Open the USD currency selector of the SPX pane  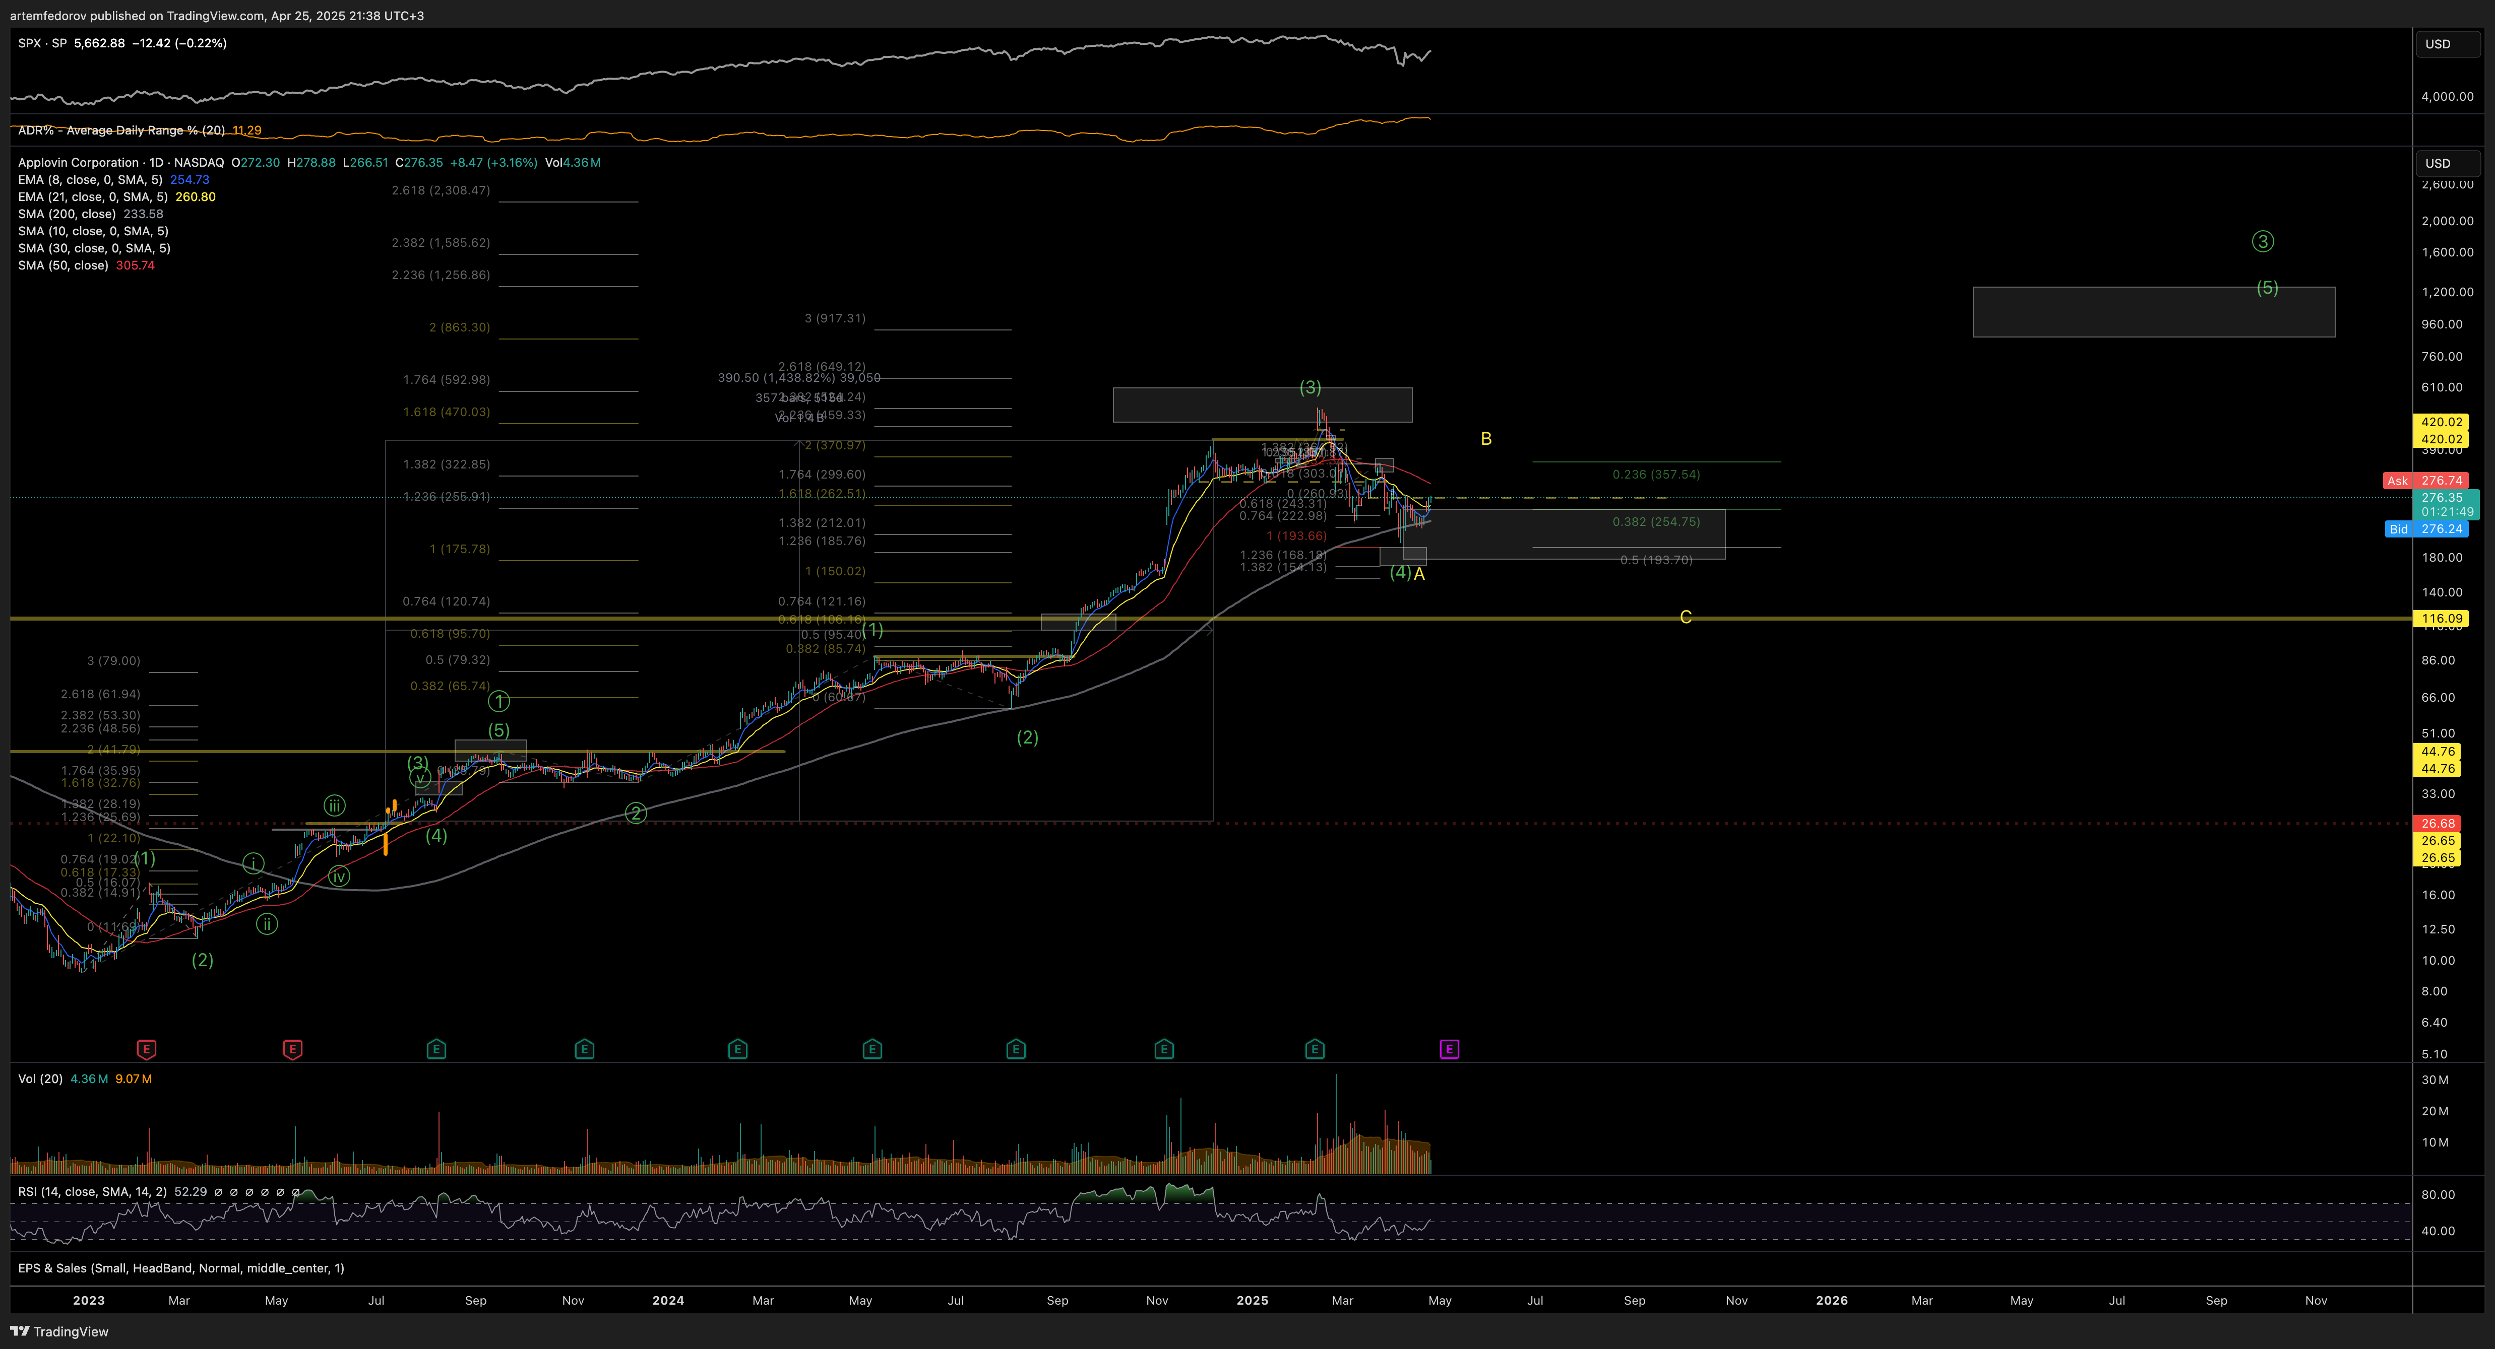2448,44
